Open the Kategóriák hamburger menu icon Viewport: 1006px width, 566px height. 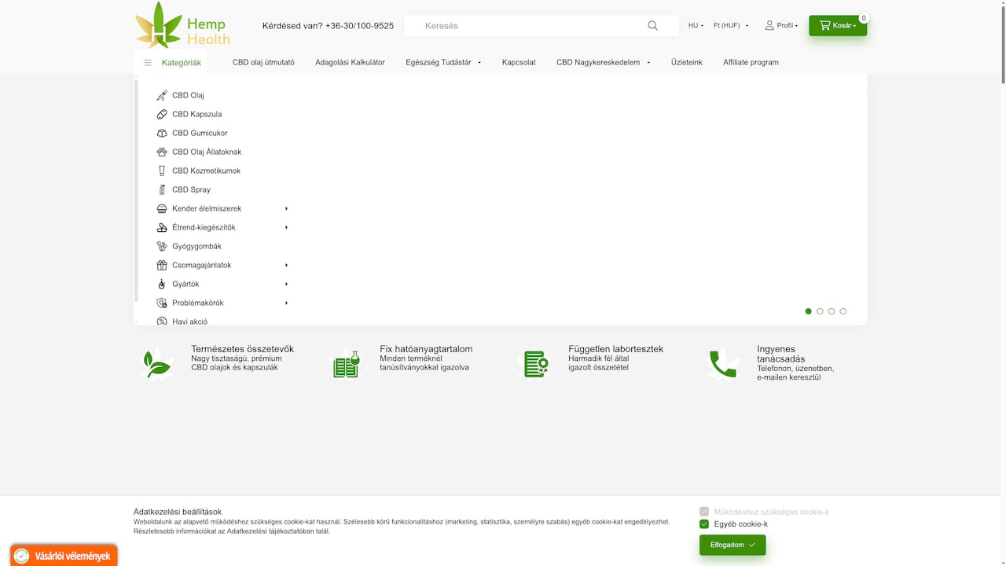[x=148, y=63]
